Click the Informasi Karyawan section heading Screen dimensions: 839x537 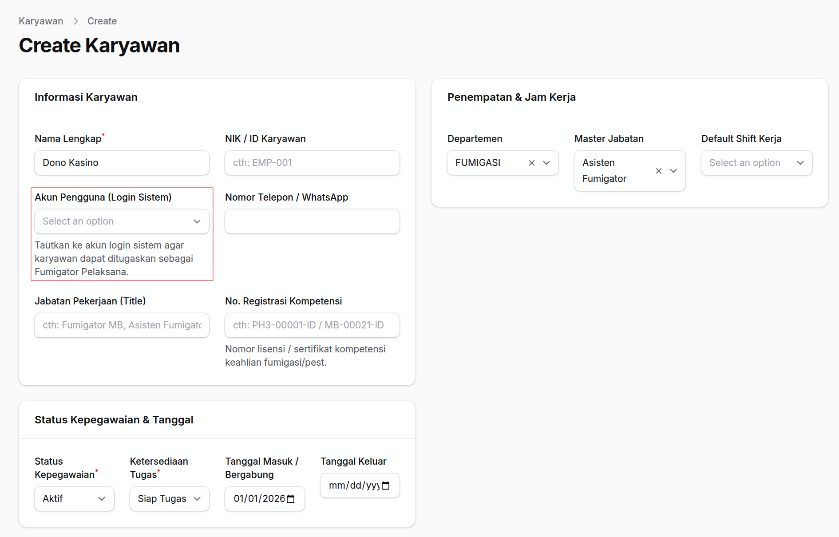(86, 97)
